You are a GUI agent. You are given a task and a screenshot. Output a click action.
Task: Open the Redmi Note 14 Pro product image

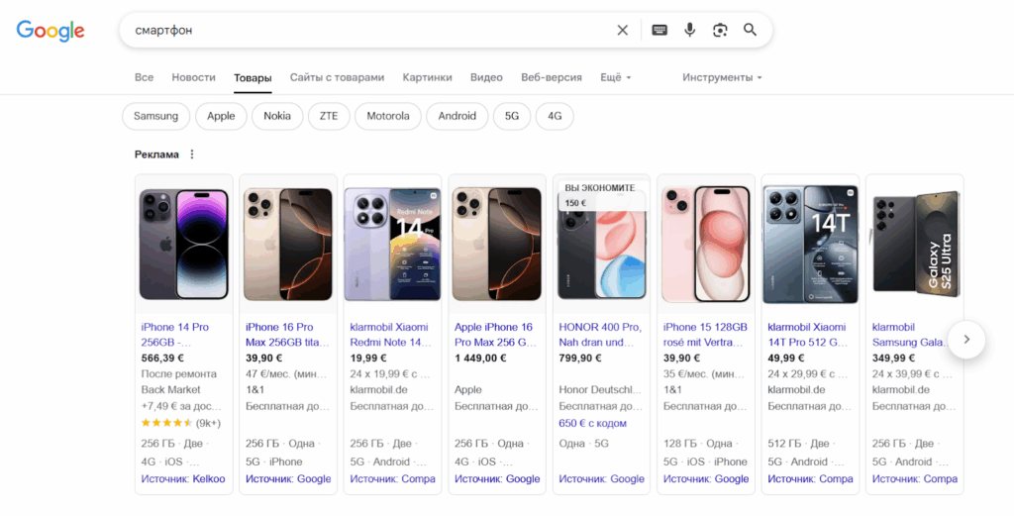click(x=392, y=244)
